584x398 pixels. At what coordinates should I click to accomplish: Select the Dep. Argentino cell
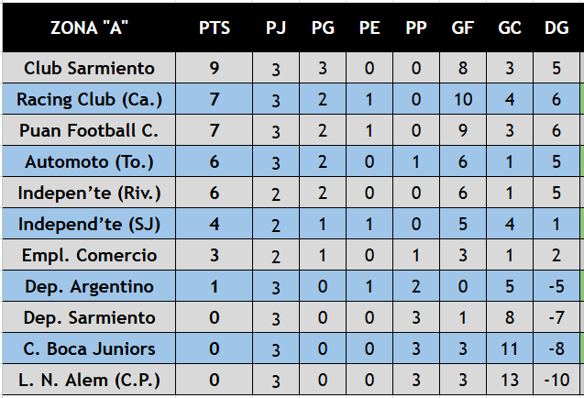coord(89,286)
